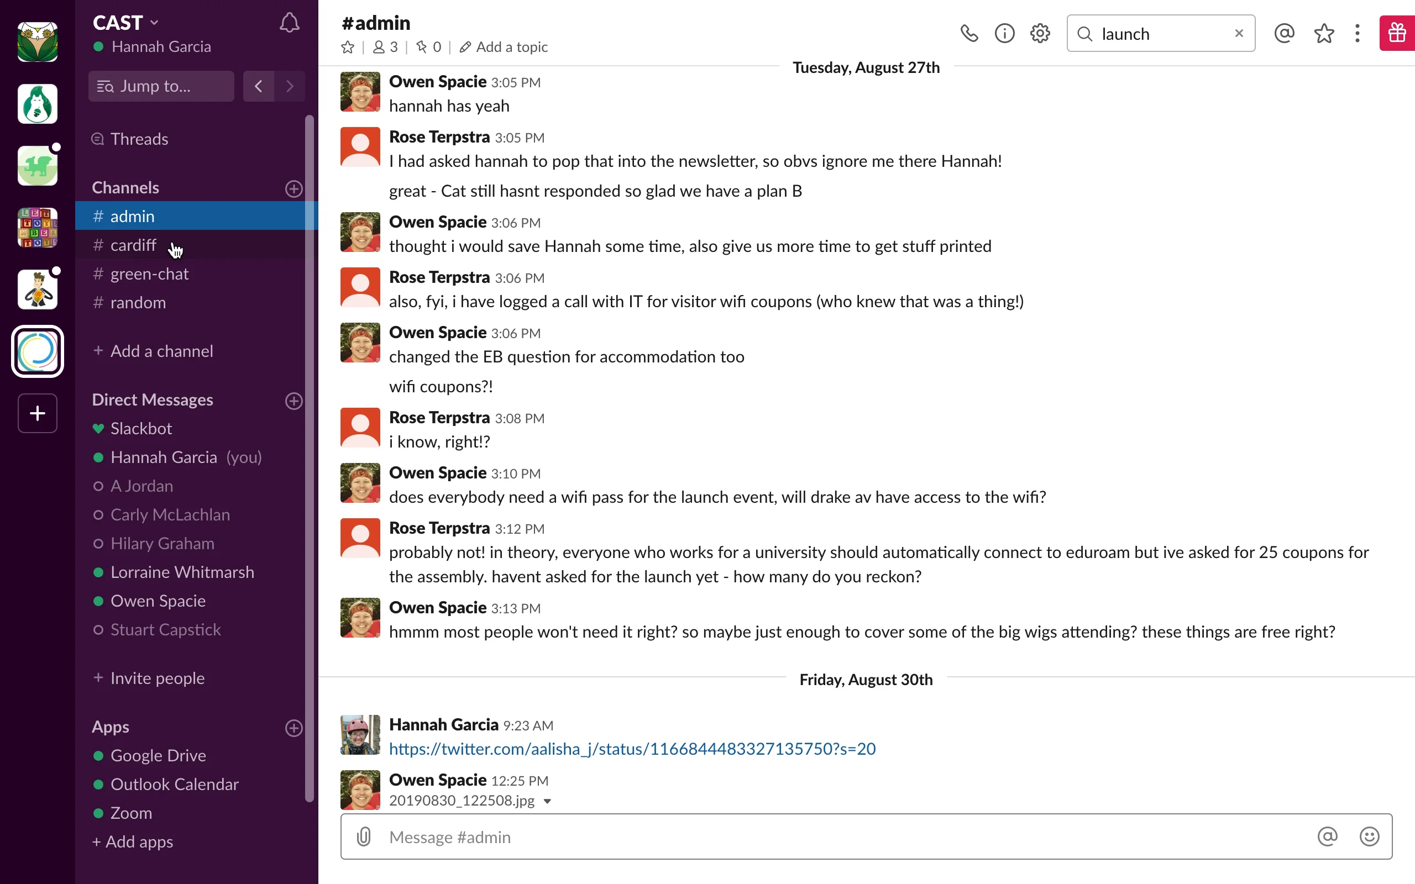View pinned items count
This screenshot has width=1415, height=884.
tap(428, 48)
